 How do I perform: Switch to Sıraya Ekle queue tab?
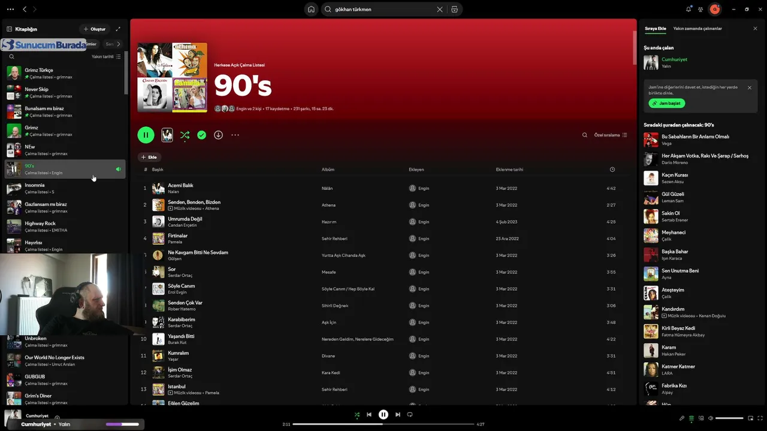[x=655, y=28]
